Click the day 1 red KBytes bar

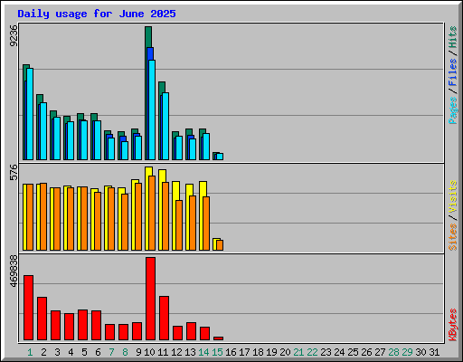(28, 308)
